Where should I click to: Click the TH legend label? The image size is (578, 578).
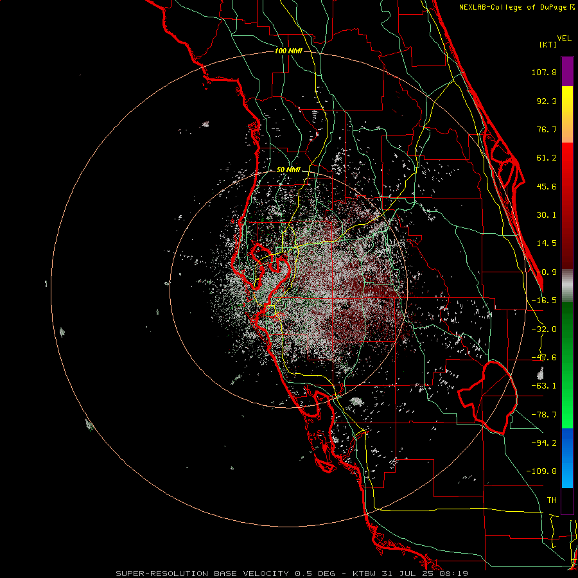pos(552,500)
